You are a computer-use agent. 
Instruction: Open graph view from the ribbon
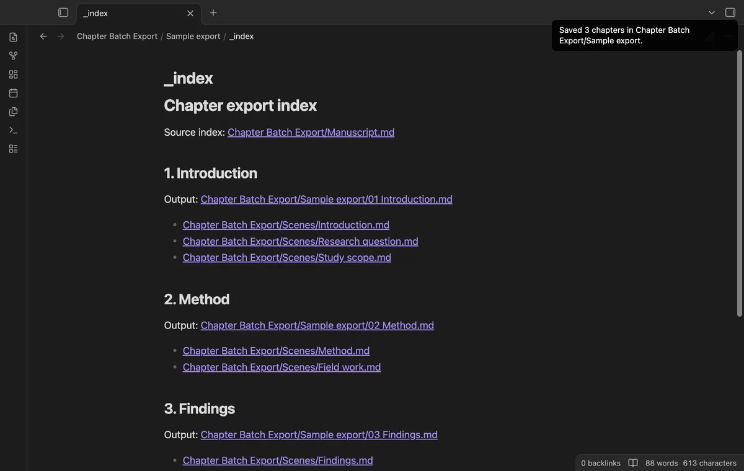[x=13, y=56]
